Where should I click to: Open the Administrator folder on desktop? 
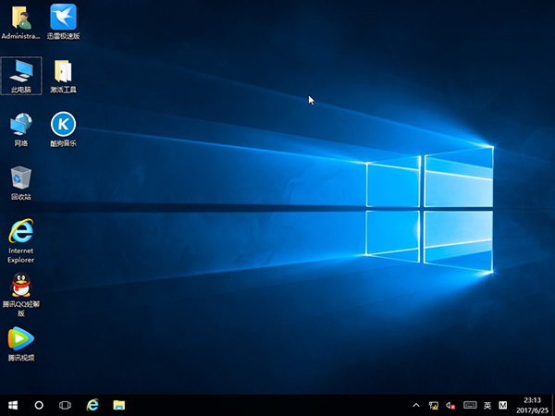(20, 18)
